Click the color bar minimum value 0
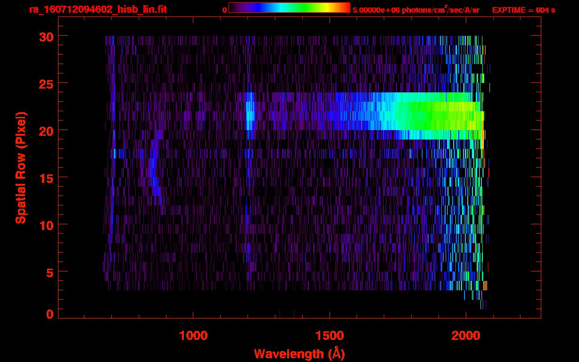The image size is (579, 362). tap(225, 10)
